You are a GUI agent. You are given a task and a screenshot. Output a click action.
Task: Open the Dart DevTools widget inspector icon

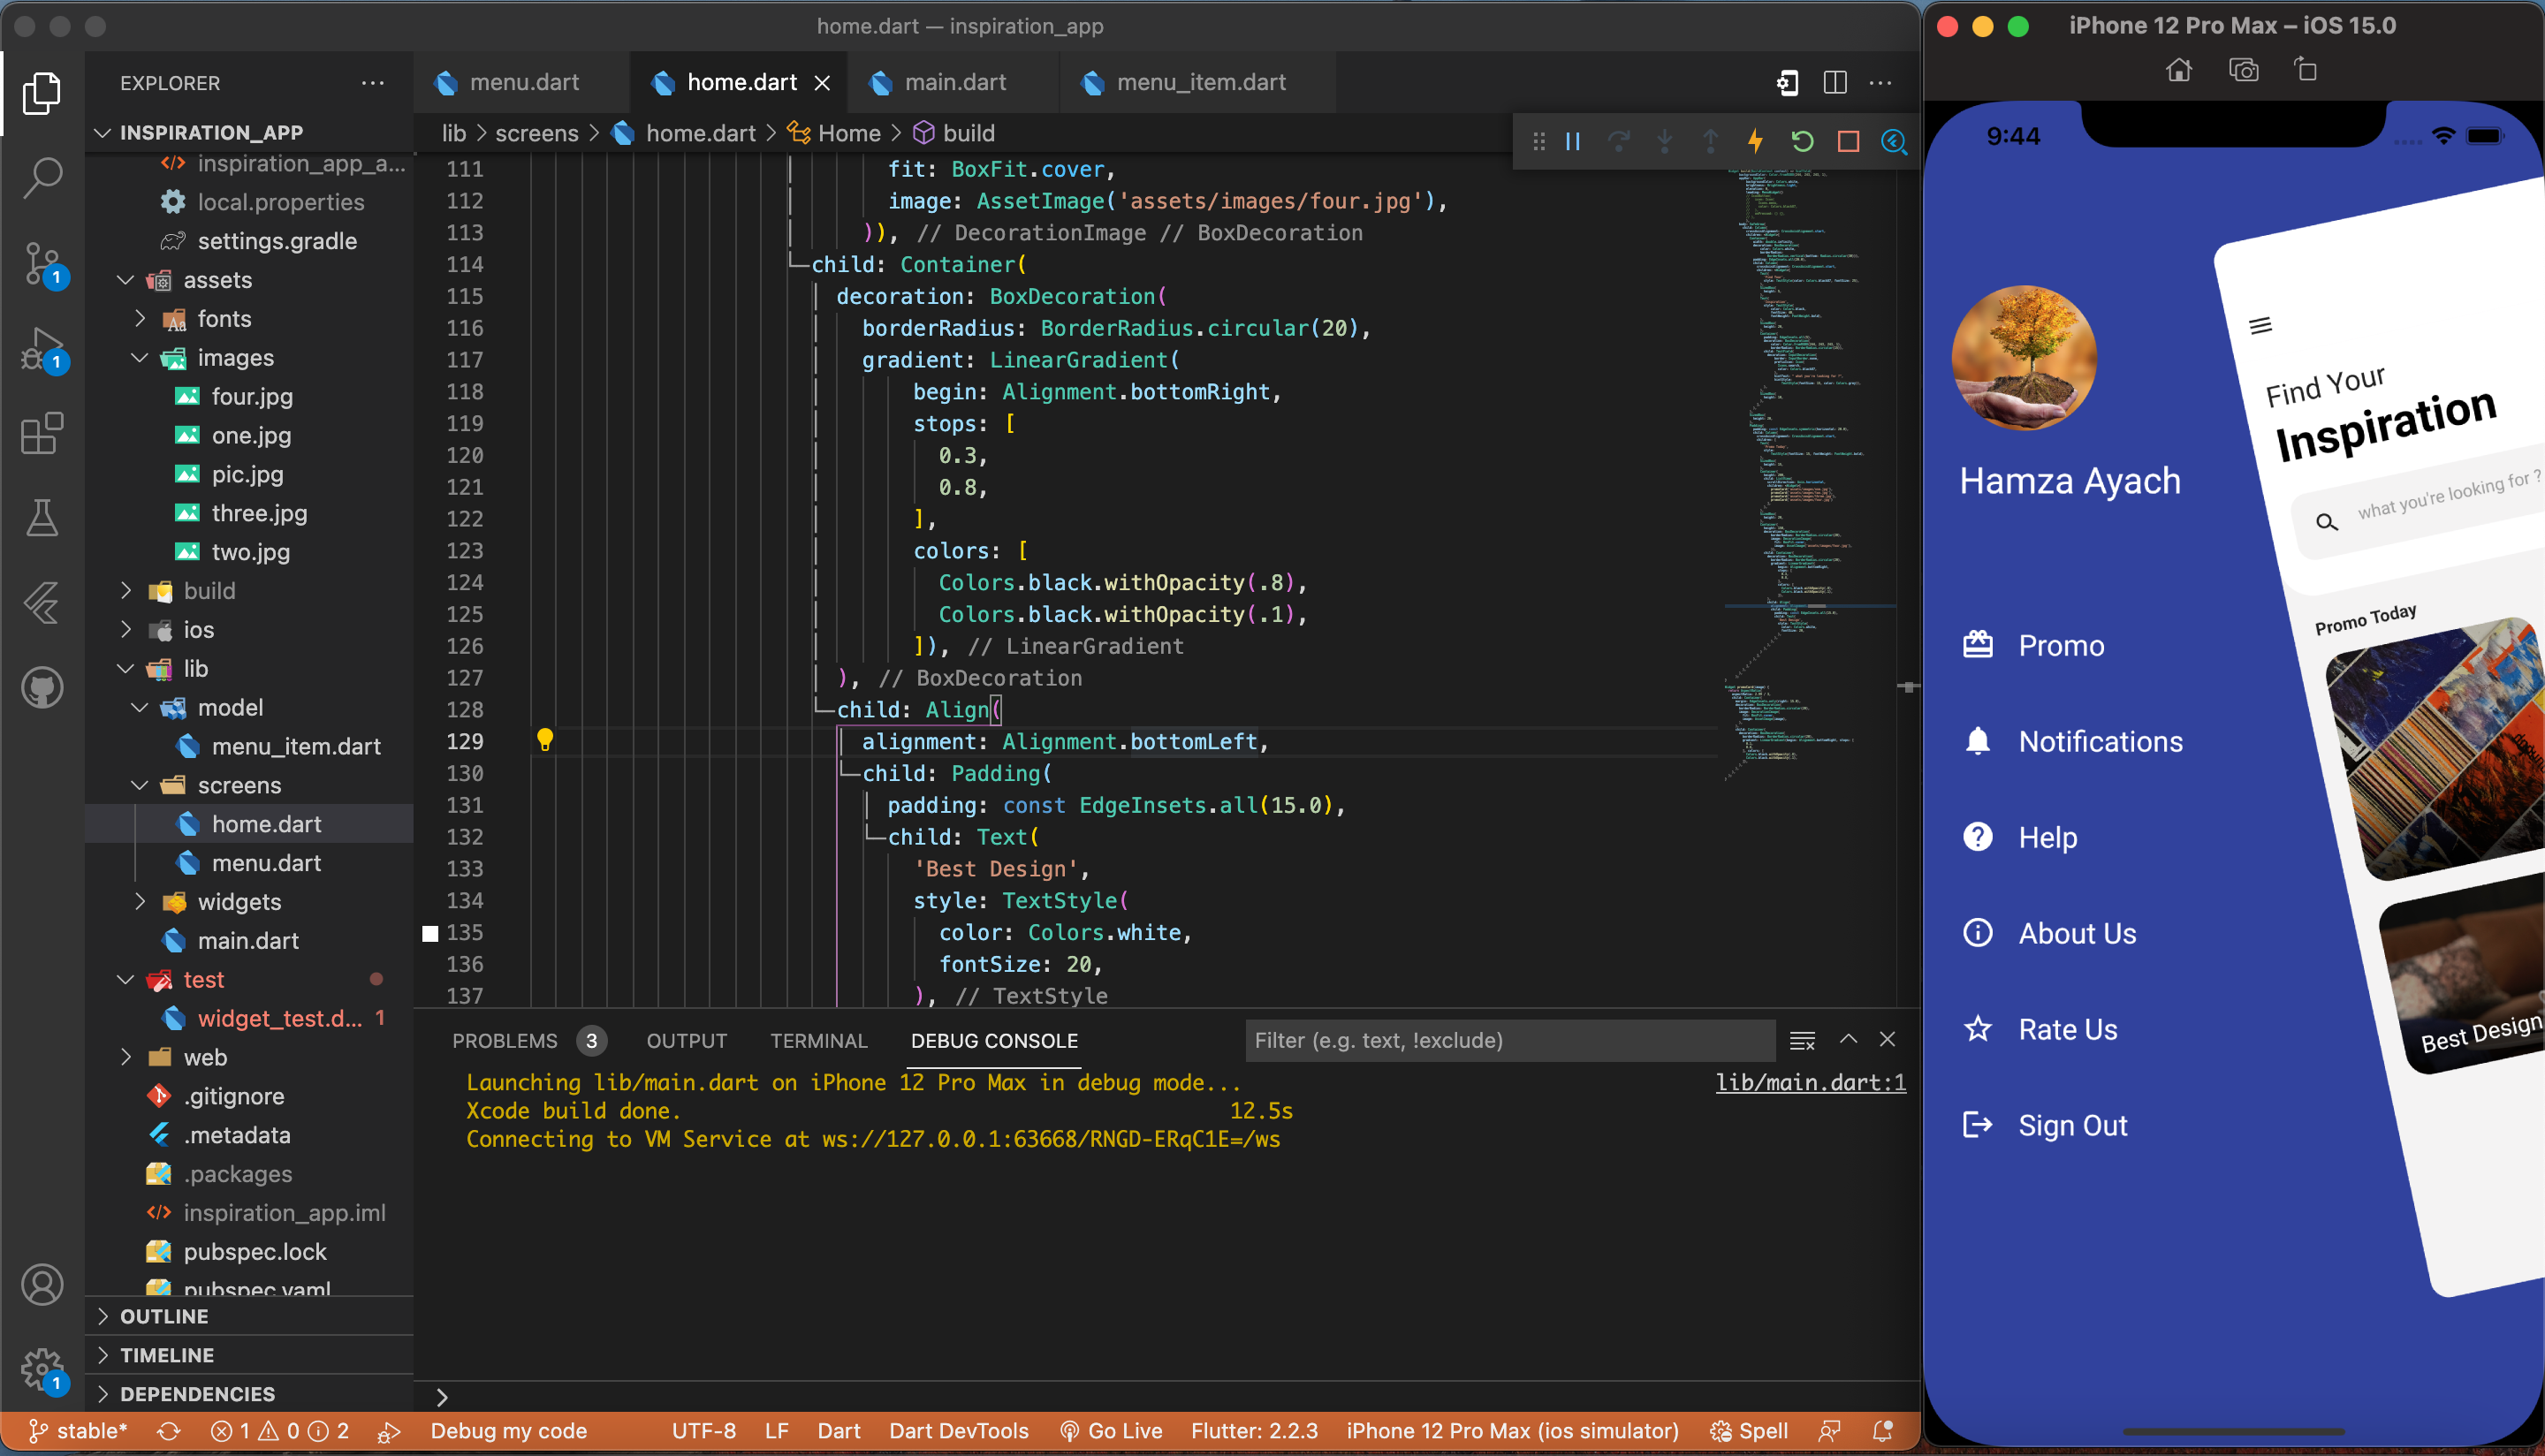pos(1893,142)
